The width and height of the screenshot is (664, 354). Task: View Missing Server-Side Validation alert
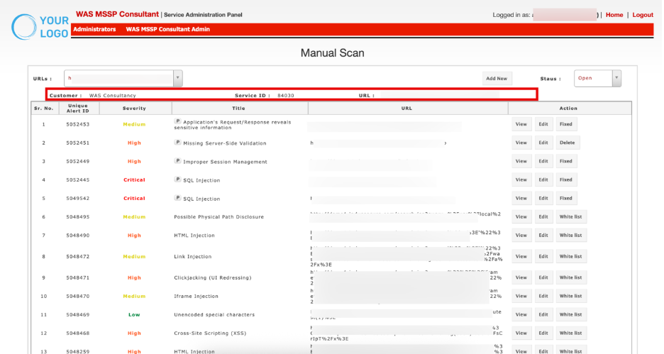pos(521,143)
